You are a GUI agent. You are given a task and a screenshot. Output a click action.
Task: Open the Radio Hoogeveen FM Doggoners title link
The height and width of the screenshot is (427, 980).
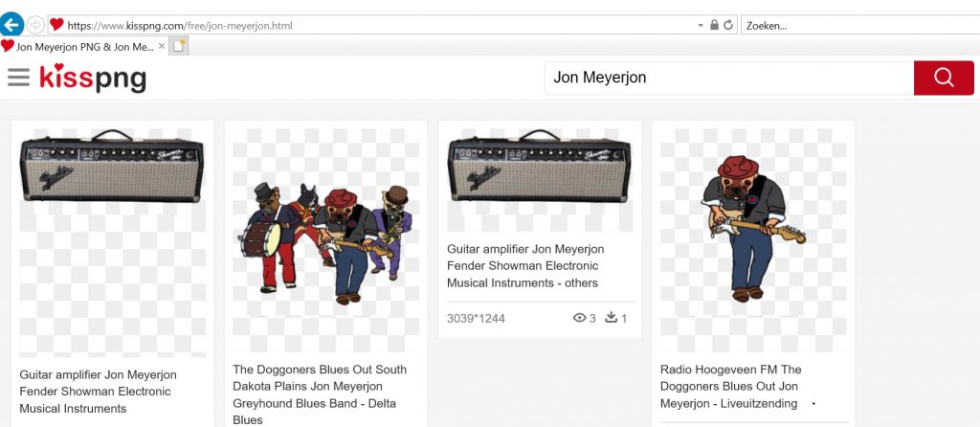(732, 386)
